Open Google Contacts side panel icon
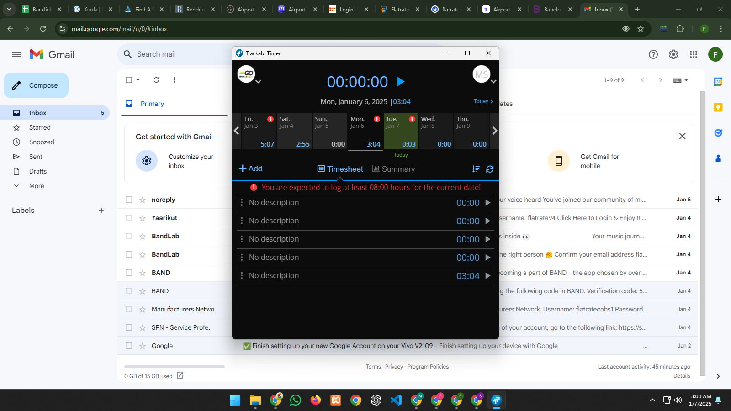This screenshot has height=411, width=731. tap(718, 158)
